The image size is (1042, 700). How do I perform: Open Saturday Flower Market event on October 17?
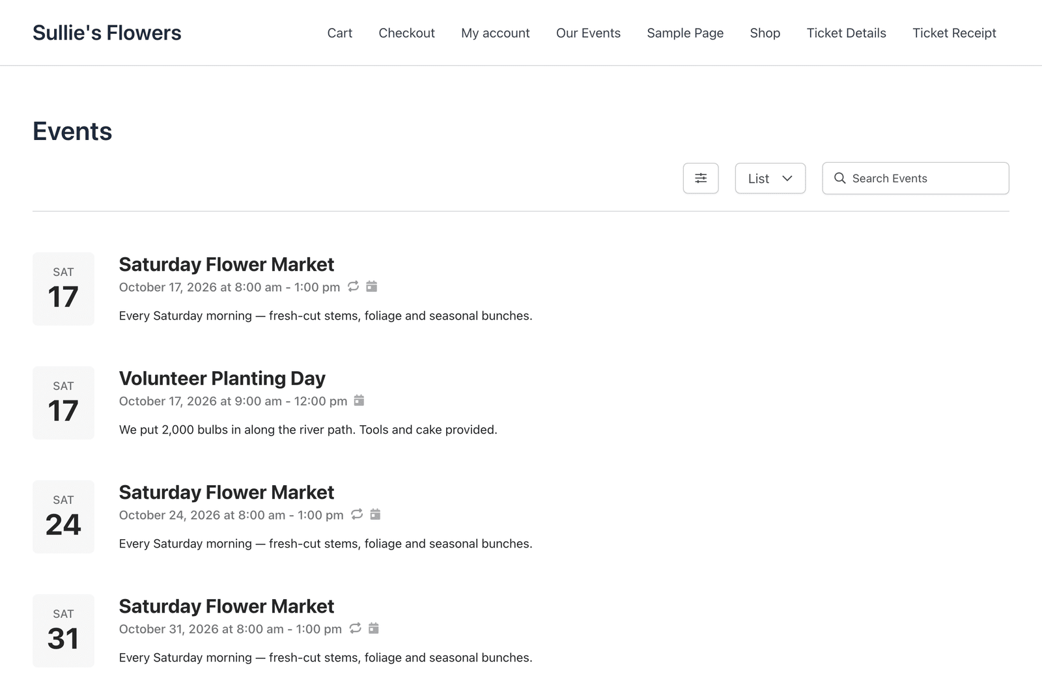[x=227, y=264]
